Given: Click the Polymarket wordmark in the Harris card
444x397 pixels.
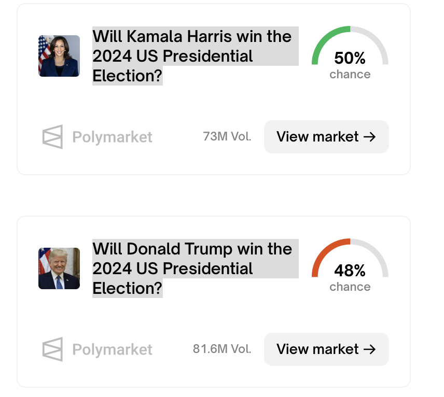Looking at the screenshot, I should [x=113, y=137].
